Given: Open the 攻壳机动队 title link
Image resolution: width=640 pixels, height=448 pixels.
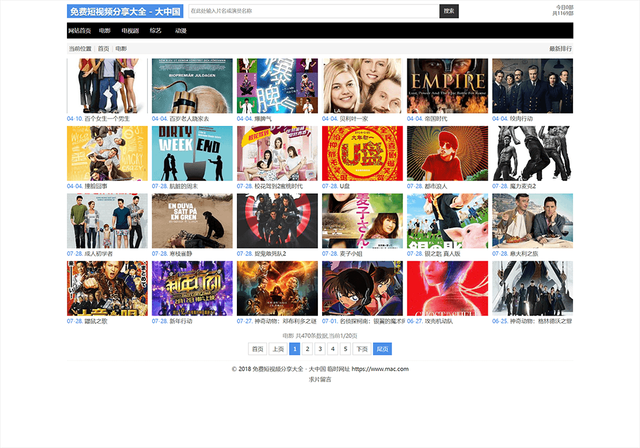Looking at the screenshot, I should point(438,321).
